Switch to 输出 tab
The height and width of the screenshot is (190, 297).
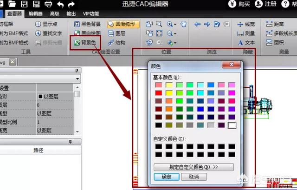[71, 13]
